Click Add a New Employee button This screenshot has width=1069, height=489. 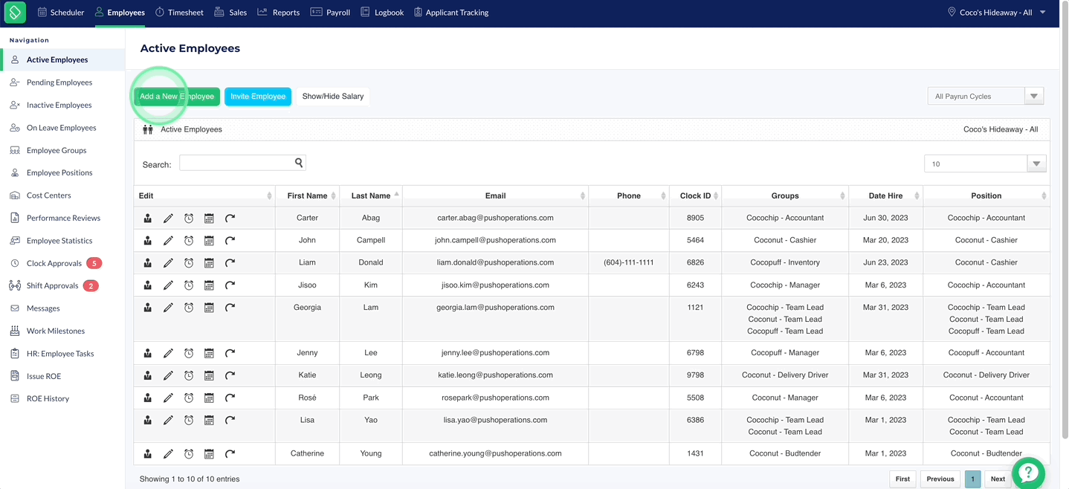pyautogui.click(x=177, y=97)
